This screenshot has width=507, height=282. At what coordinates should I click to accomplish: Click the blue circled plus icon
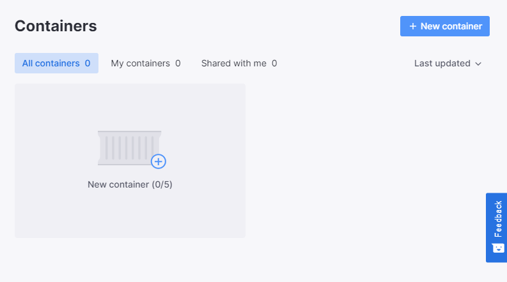point(159,161)
